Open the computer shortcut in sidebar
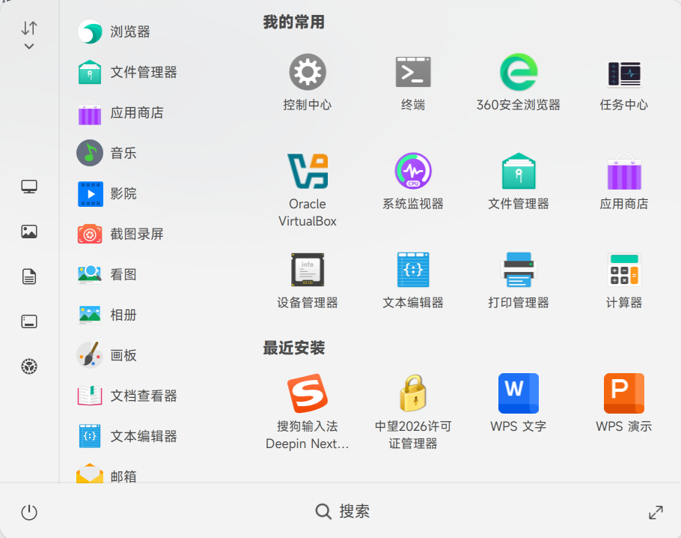Screen dimensions: 681x538 click(x=29, y=187)
